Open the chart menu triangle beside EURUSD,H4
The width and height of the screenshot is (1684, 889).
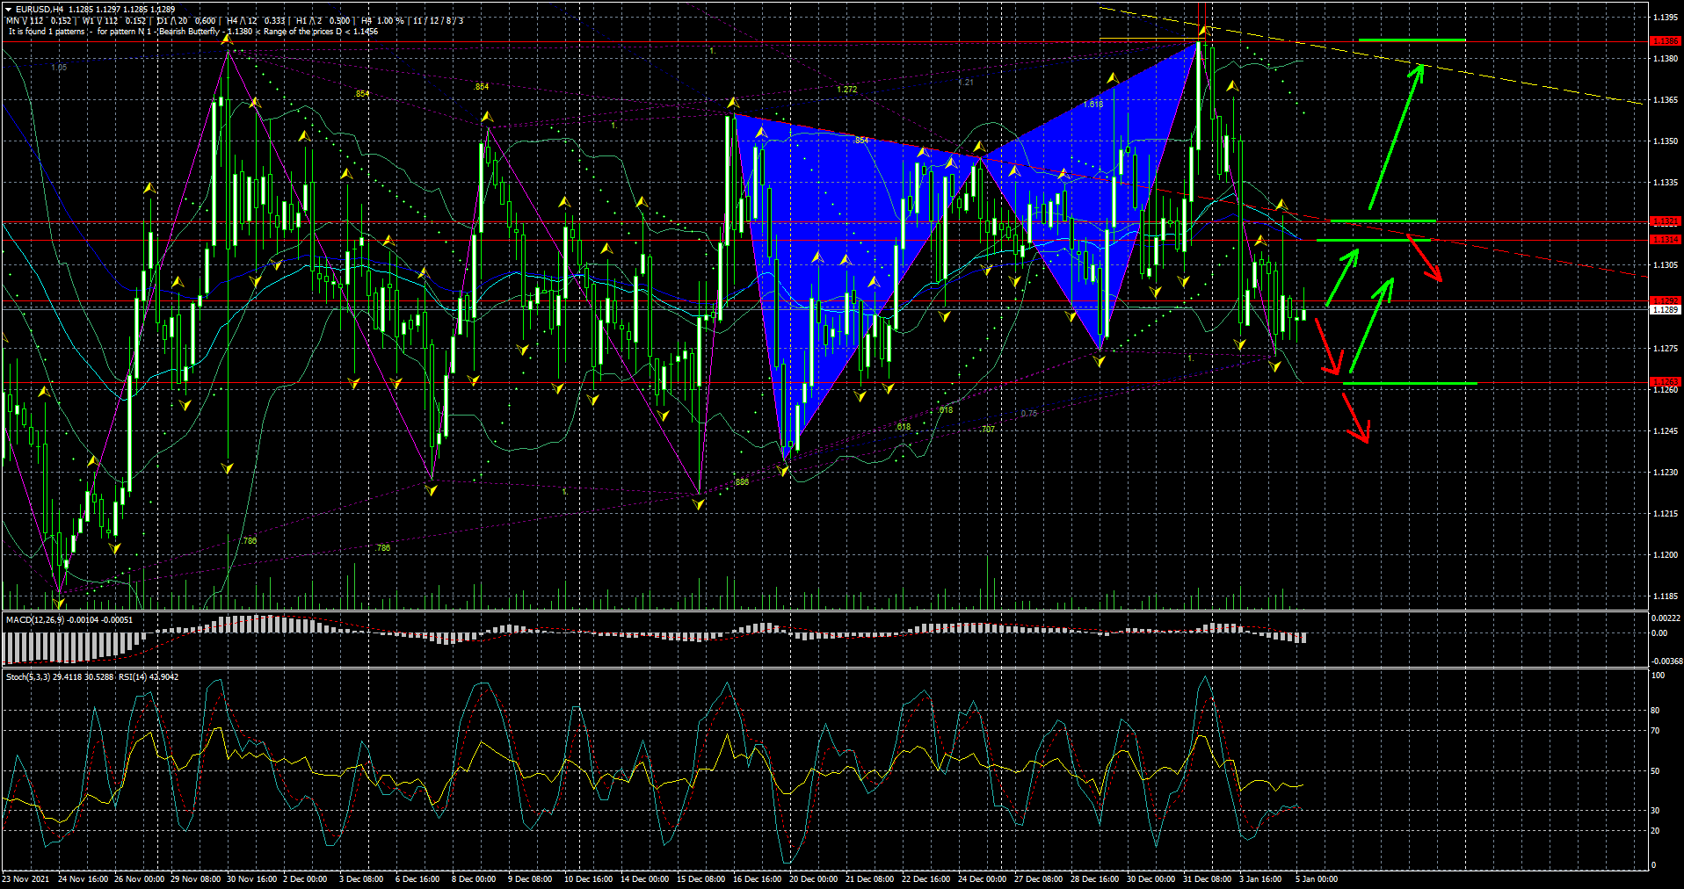coord(9,10)
